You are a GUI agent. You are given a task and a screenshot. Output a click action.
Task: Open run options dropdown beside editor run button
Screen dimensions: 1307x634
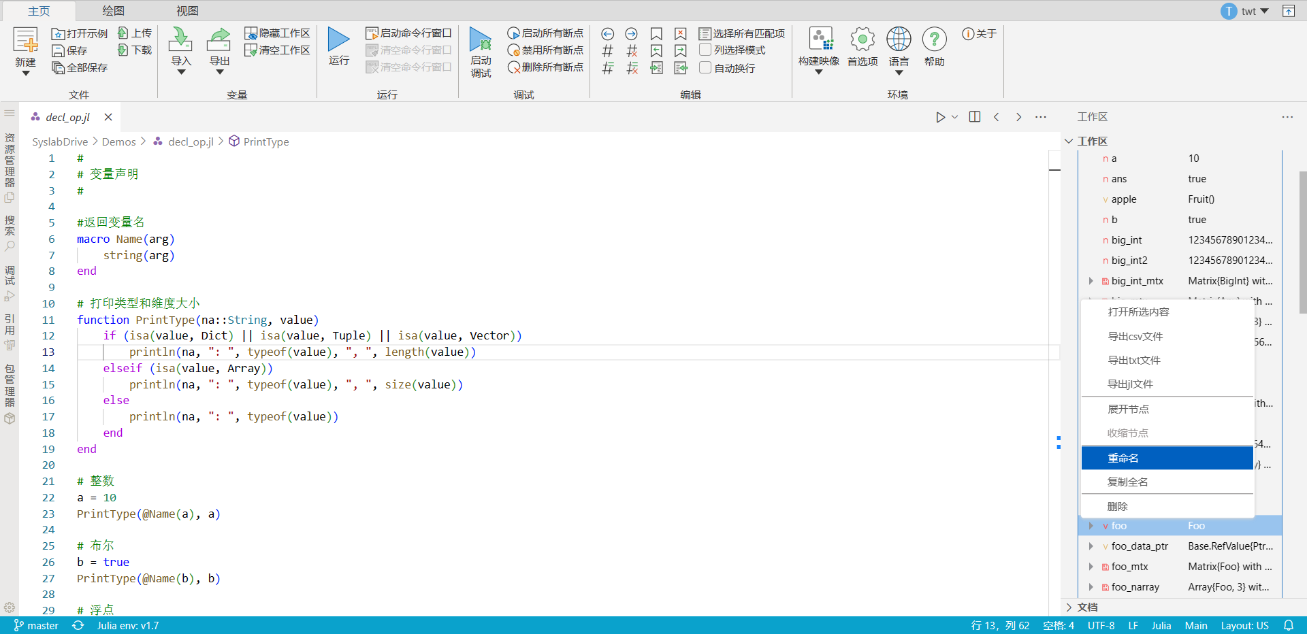(954, 117)
